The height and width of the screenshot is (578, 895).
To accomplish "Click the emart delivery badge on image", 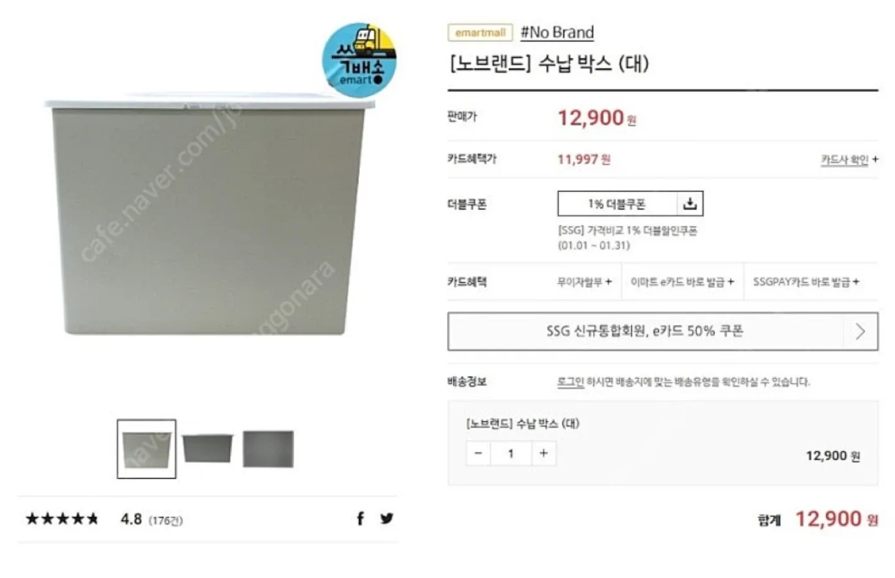I will 359,60.
